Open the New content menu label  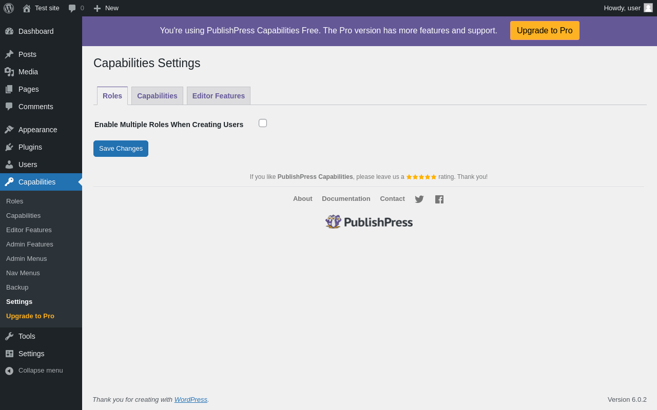click(112, 8)
